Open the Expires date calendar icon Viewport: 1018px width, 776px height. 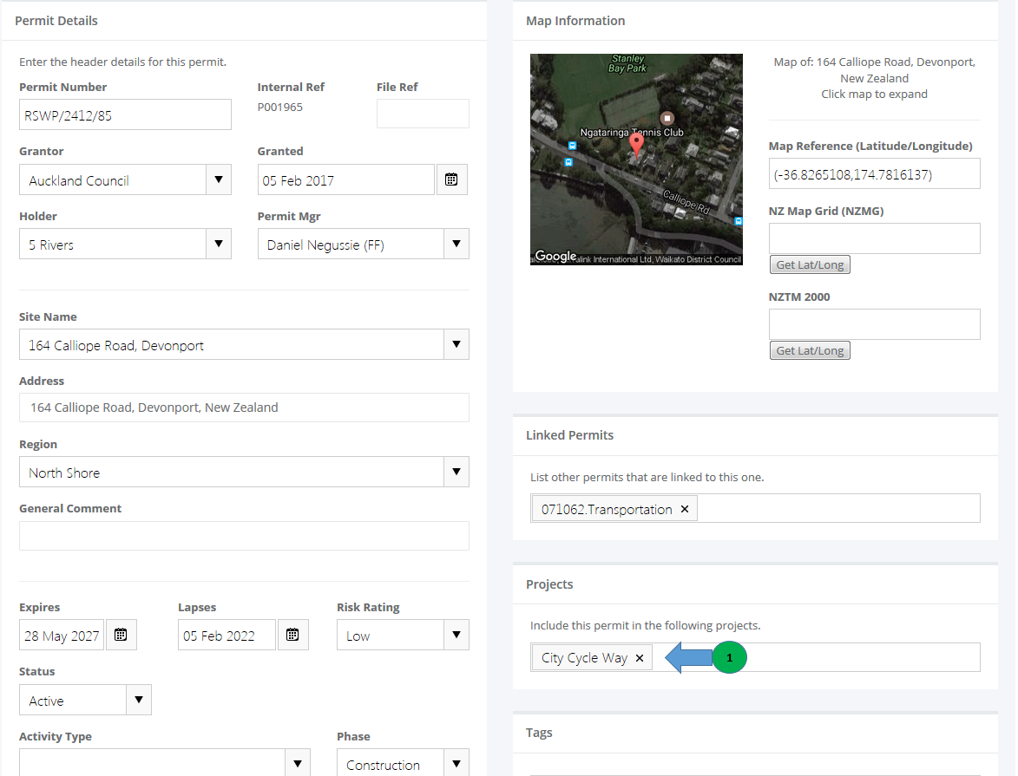pos(121,634)
